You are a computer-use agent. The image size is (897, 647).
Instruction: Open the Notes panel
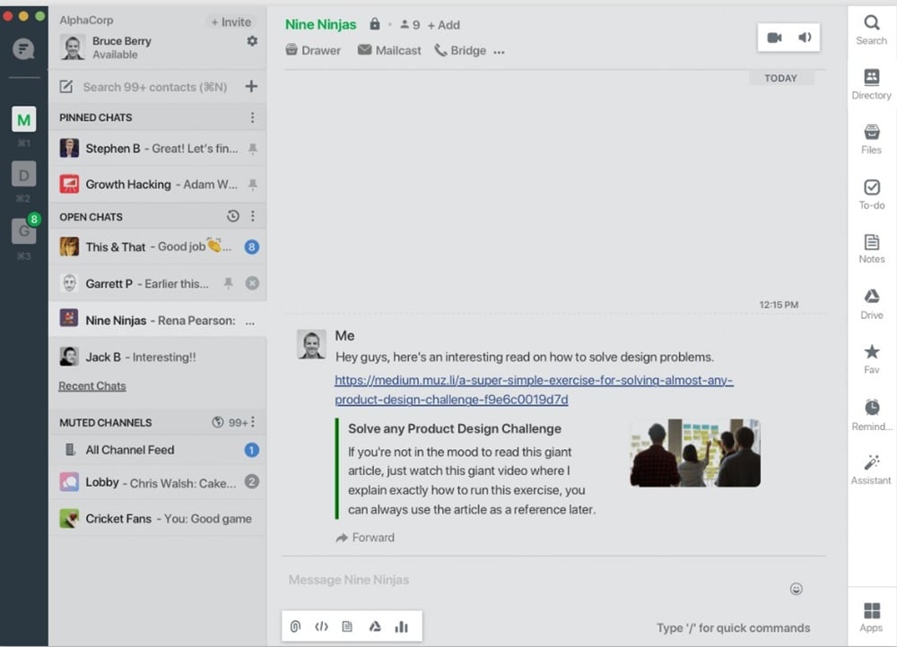point(871,248)
